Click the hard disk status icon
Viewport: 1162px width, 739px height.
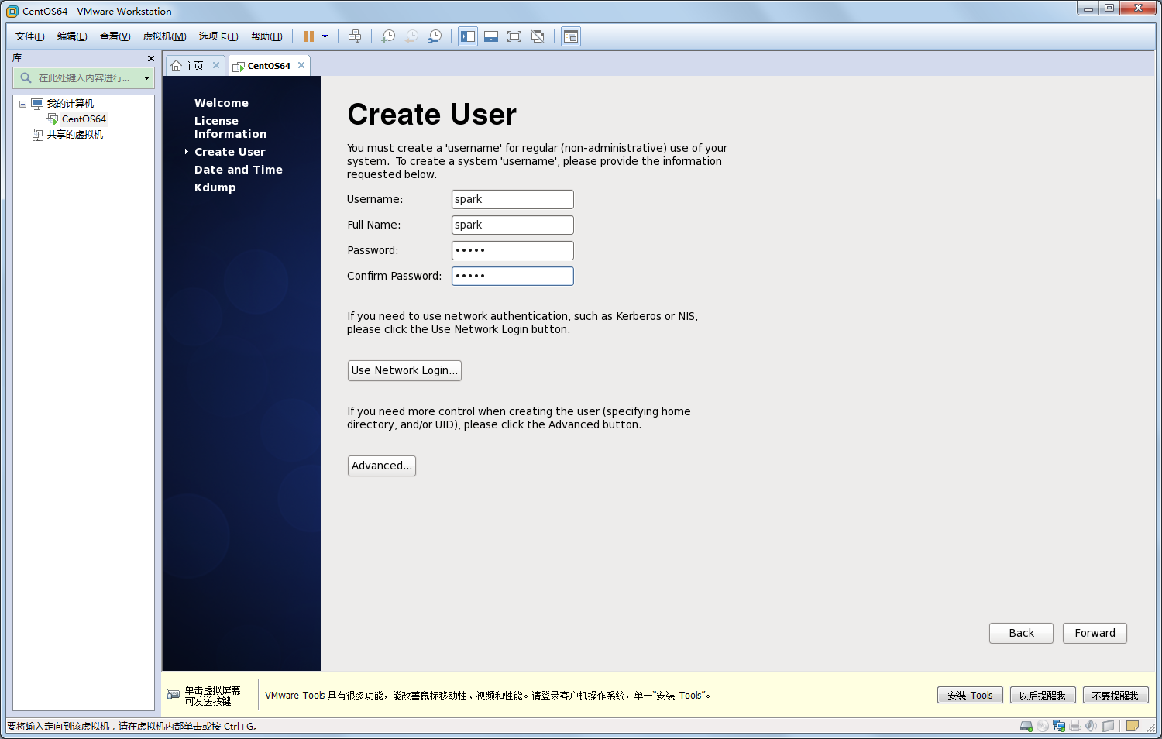pyautogui.click(x=1026, y=726)
